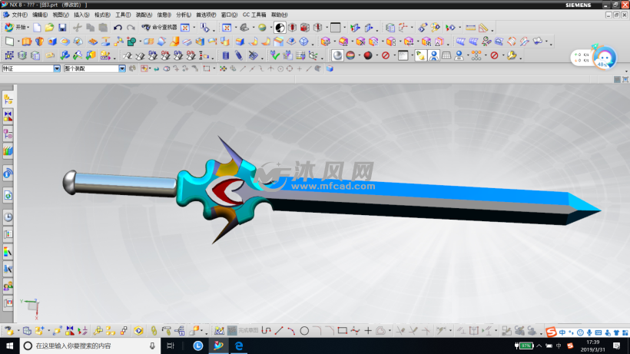630x354 pixels.
Task: Click the Task View taskbar icon
Action: (171, 346)
